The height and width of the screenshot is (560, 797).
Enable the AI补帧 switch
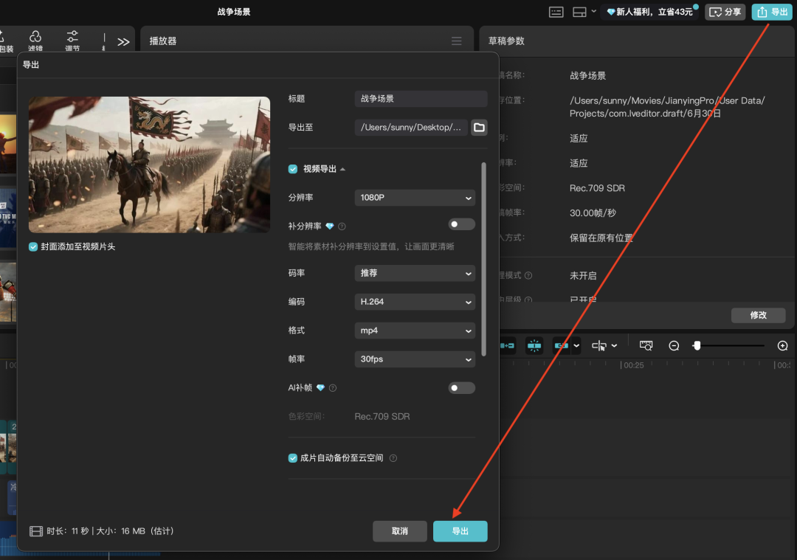pos(461,388)
